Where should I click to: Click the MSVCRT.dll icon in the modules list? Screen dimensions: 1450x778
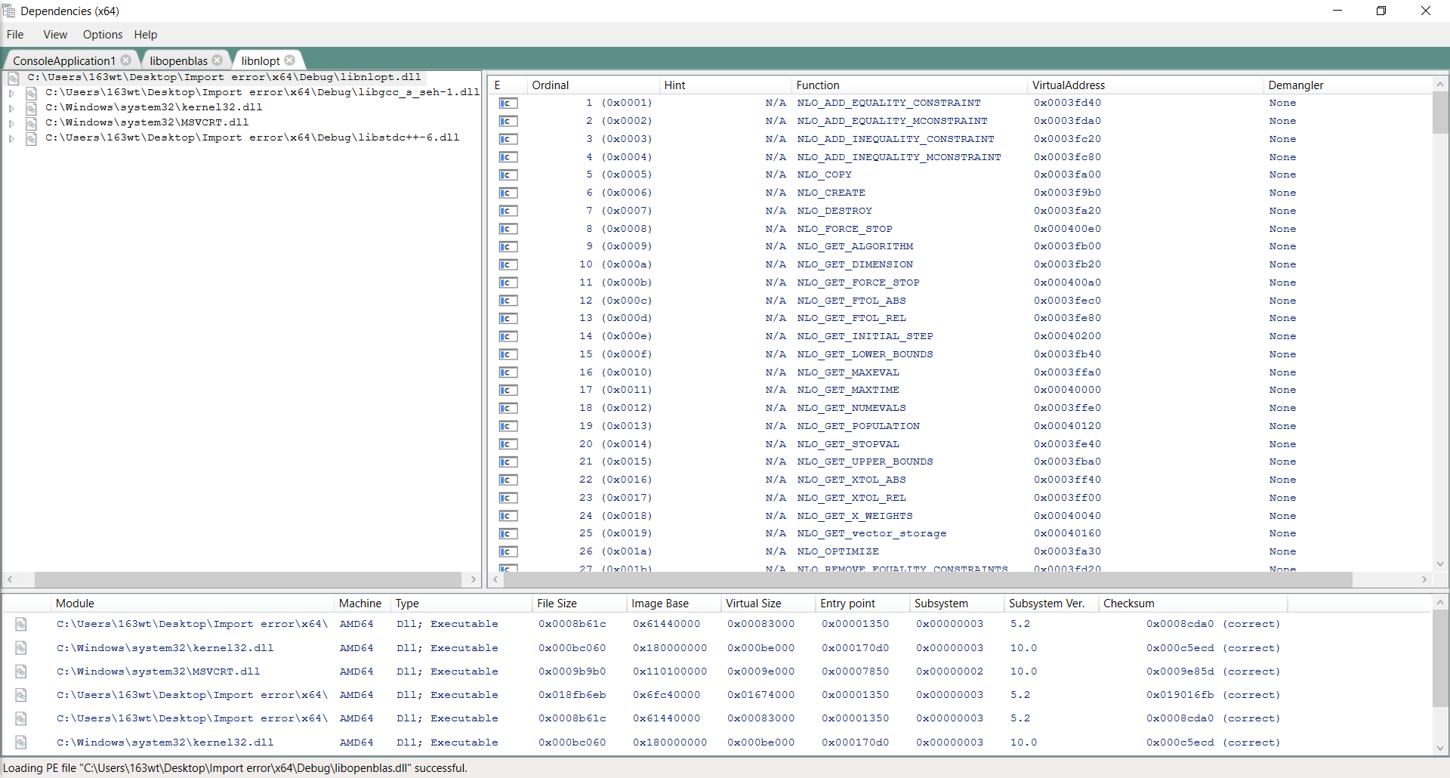point(21,671)
